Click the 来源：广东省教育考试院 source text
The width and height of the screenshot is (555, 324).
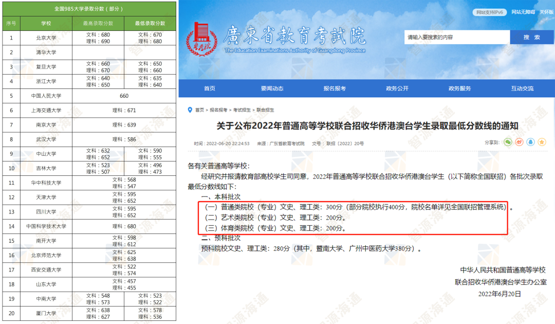click(281, 144)
